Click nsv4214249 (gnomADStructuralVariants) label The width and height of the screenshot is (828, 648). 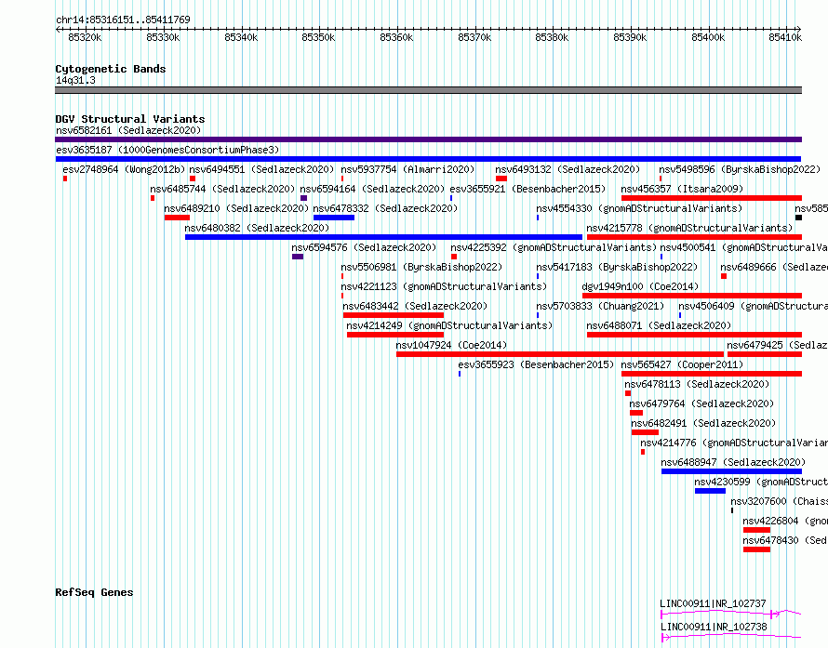pos(450,325)
